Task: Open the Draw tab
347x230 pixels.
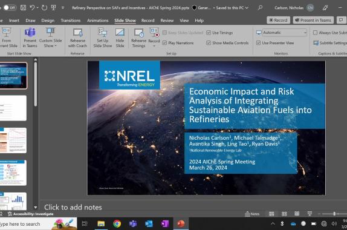Action: [x=31, y=21]
